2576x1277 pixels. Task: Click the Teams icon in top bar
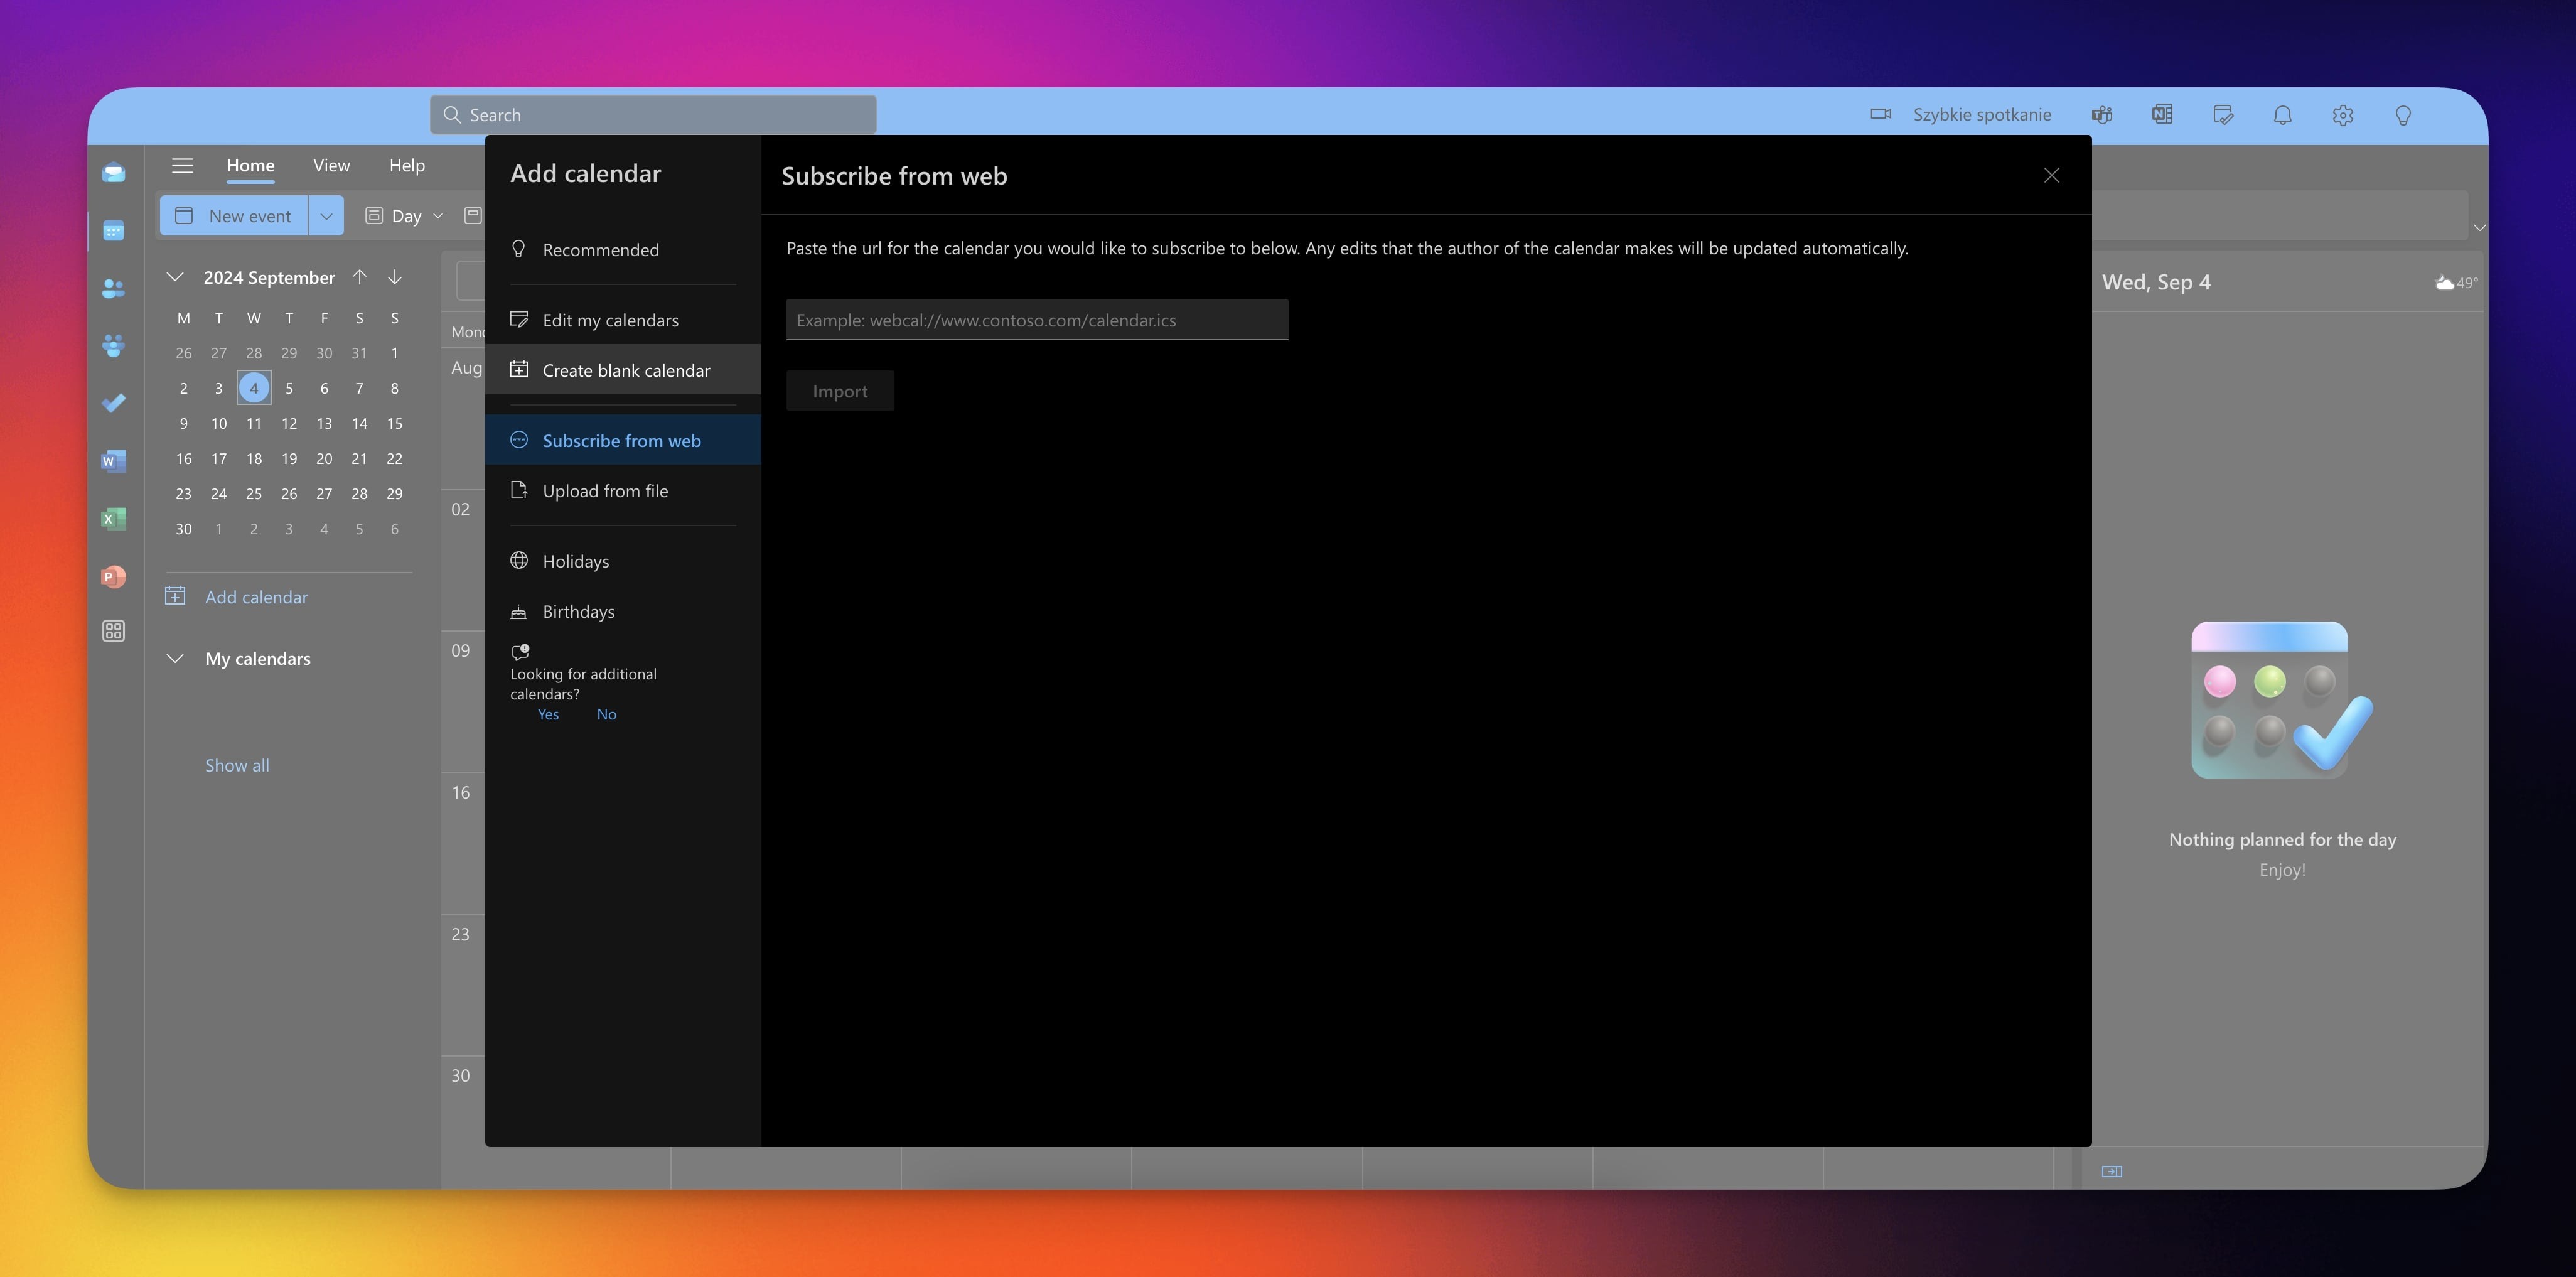tap(2102, 115)
